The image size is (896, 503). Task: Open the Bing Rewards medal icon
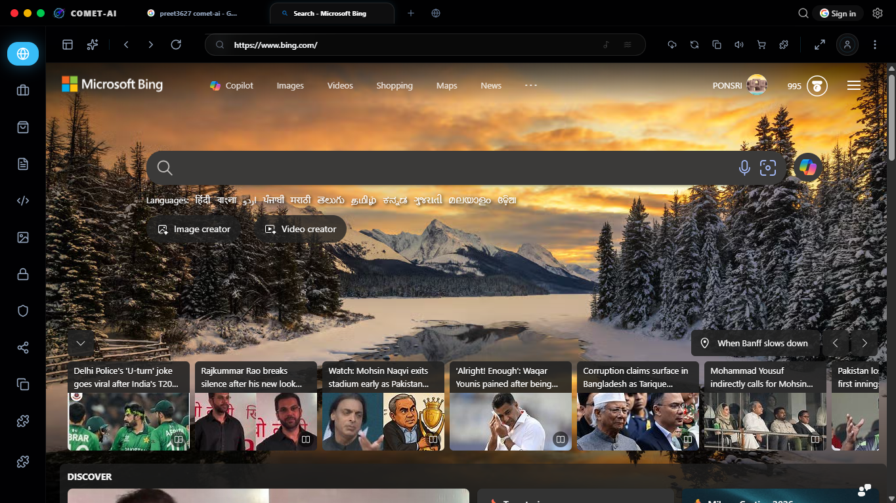pyautogui.click(x=817, y=86)
